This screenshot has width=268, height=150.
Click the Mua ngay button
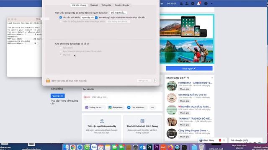(189, 68)
